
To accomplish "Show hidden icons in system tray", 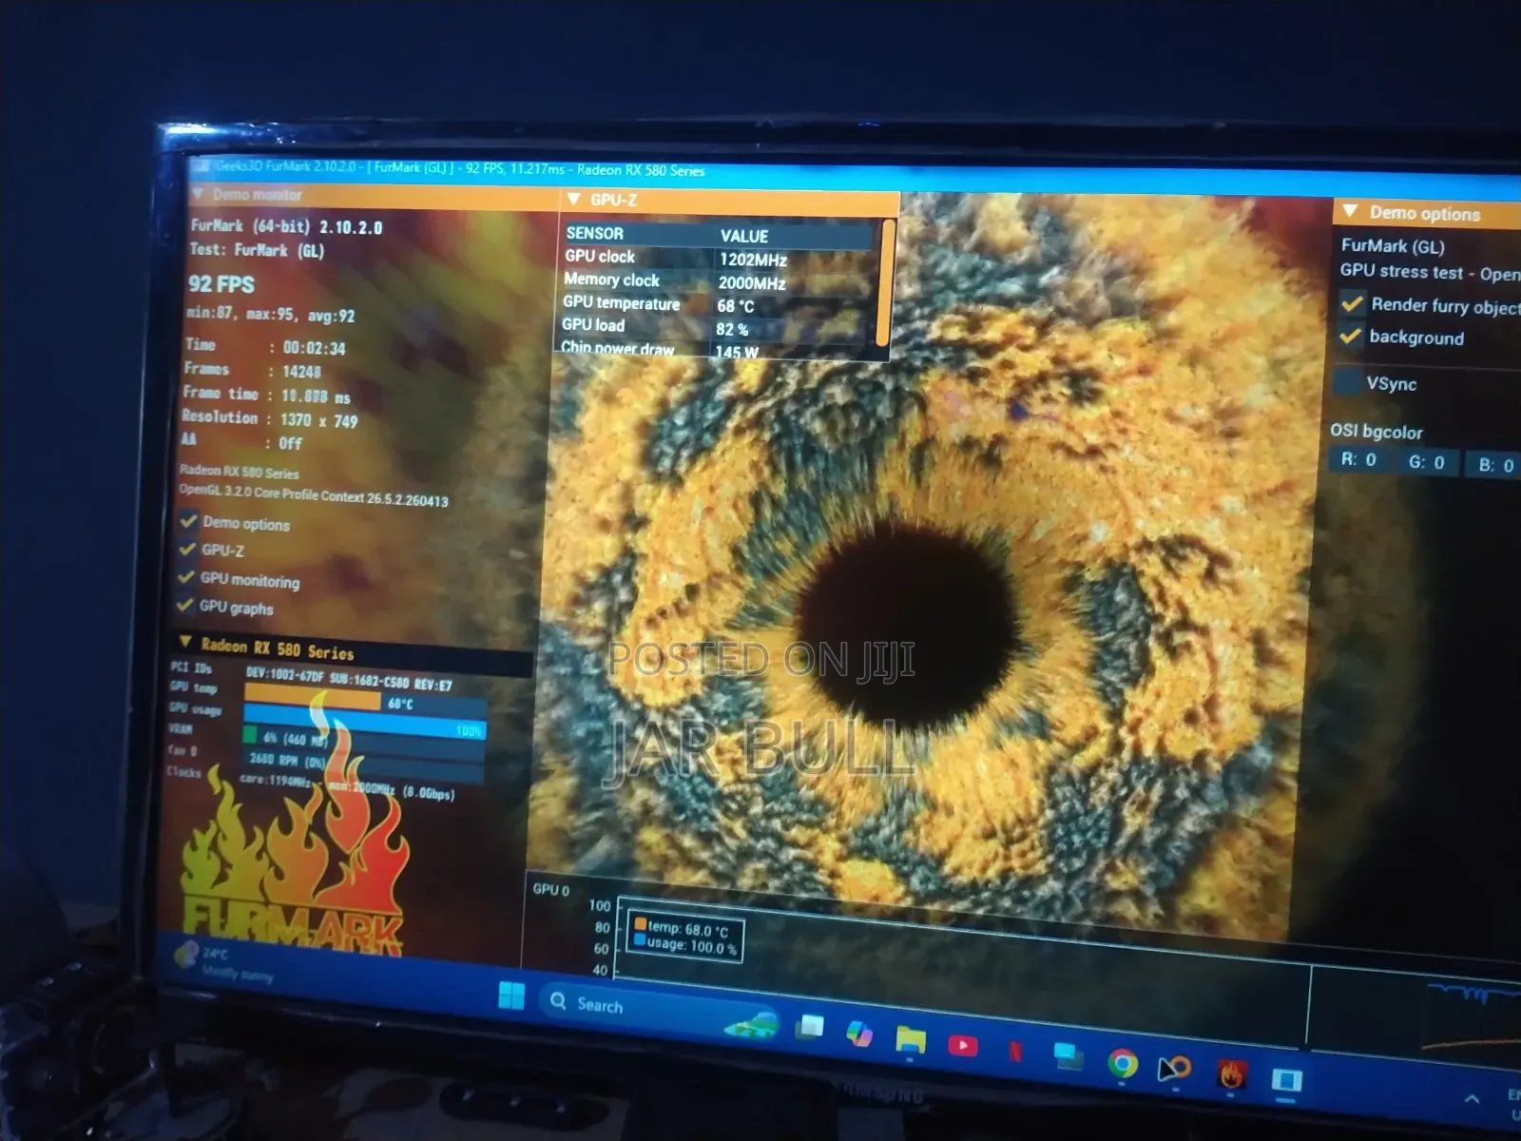I will point(1473,1099).
